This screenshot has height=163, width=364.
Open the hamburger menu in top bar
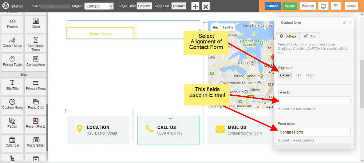[x=336, y=6]
